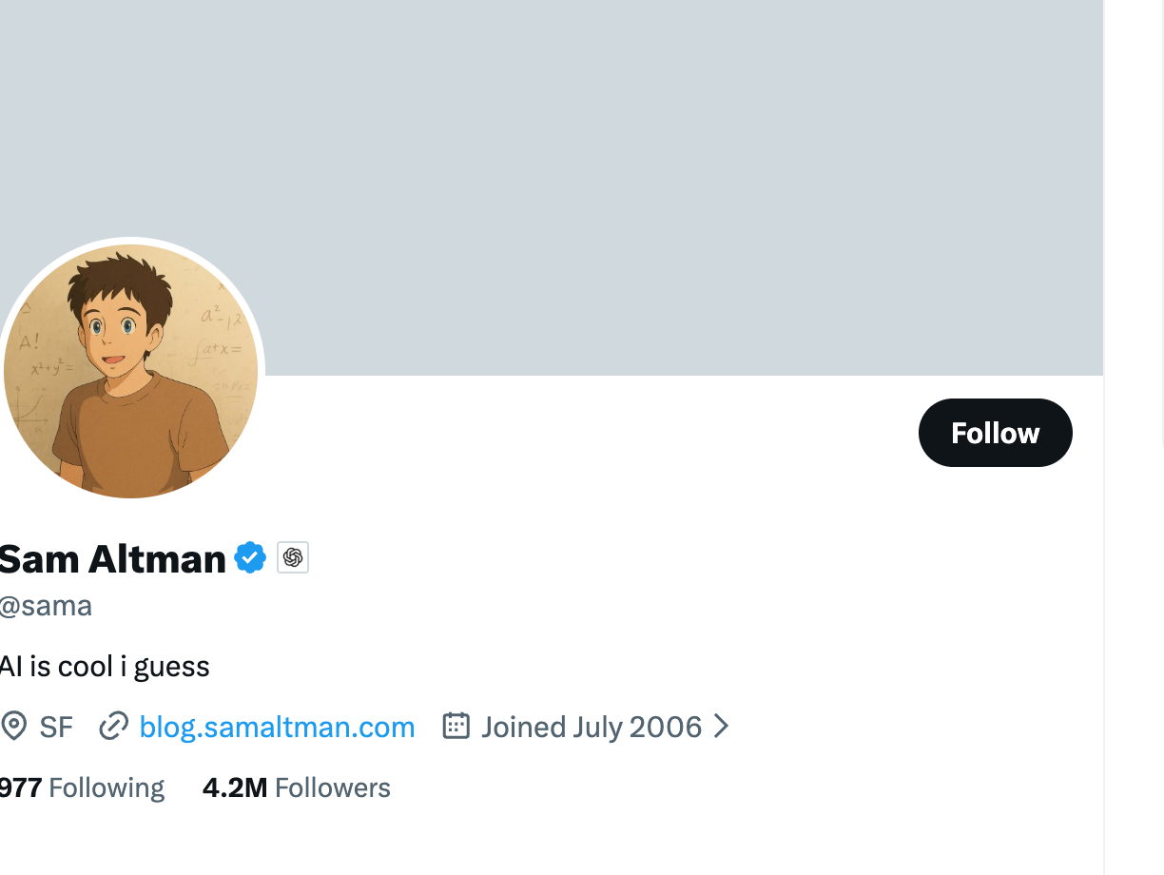
Task: Click the word Following in profile stats
Action: click(107, 787)
